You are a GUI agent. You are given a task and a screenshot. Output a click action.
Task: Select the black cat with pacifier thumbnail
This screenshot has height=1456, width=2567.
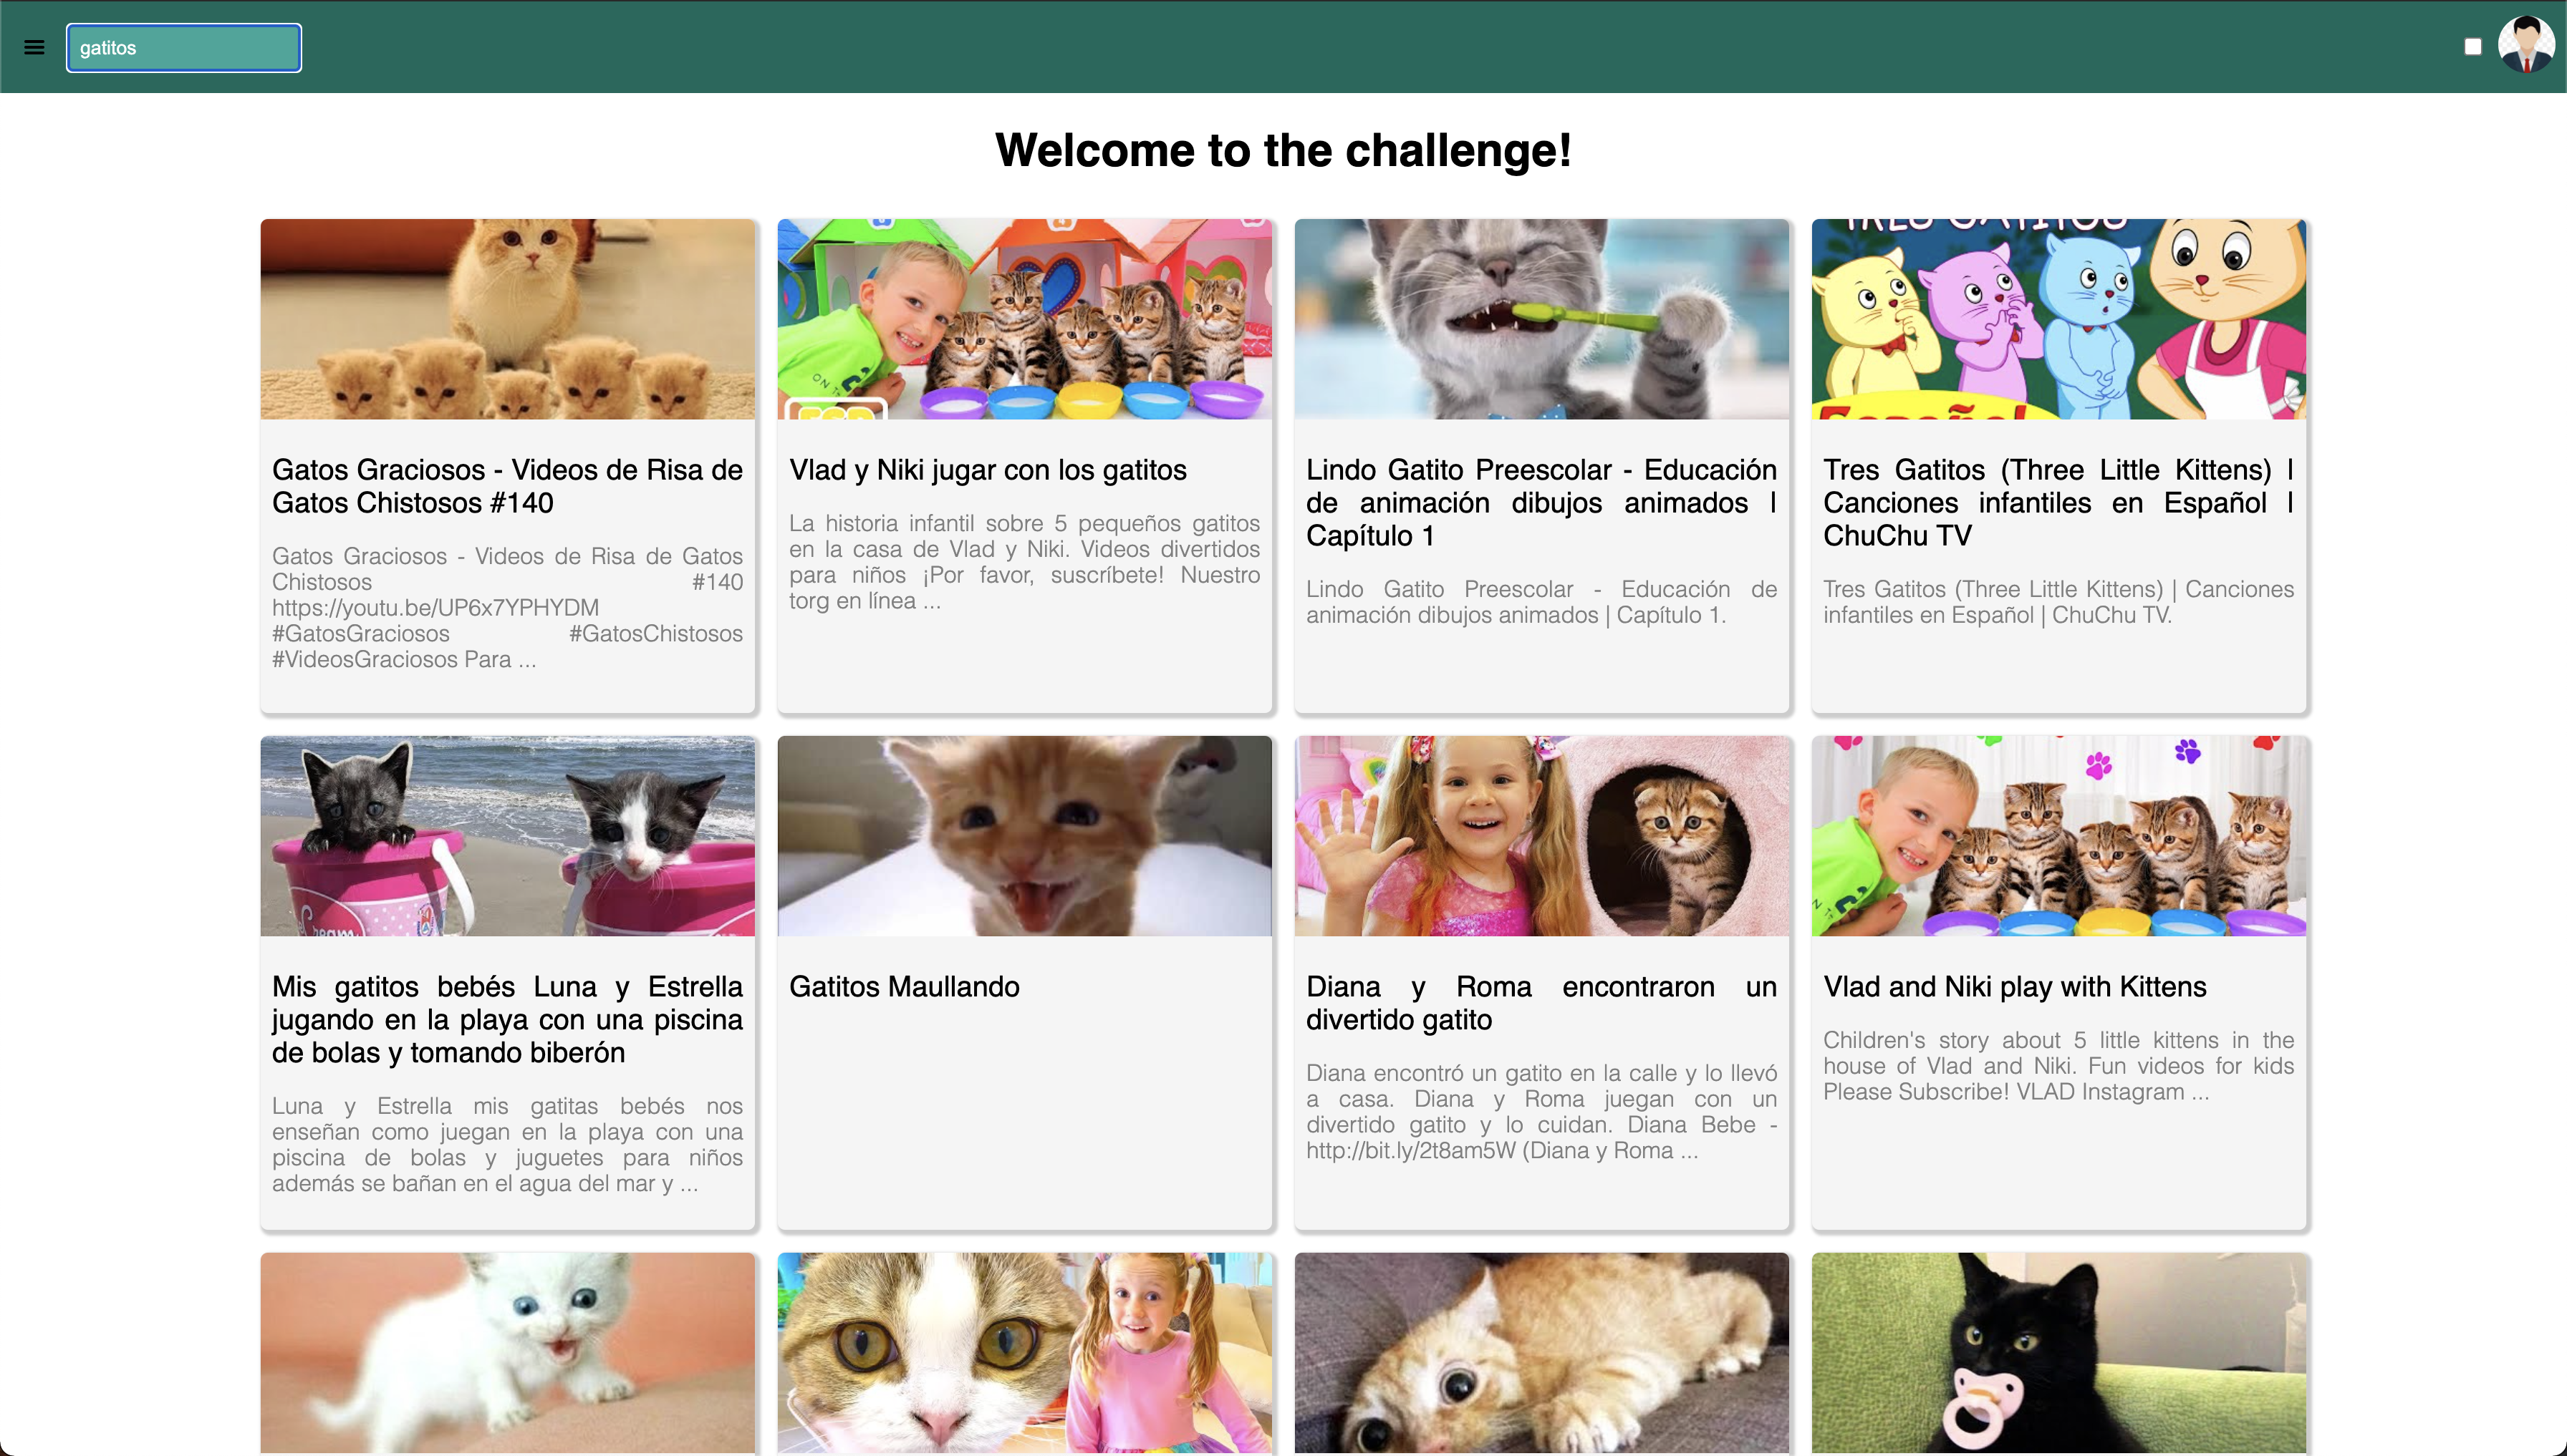click(2058, 1352)
